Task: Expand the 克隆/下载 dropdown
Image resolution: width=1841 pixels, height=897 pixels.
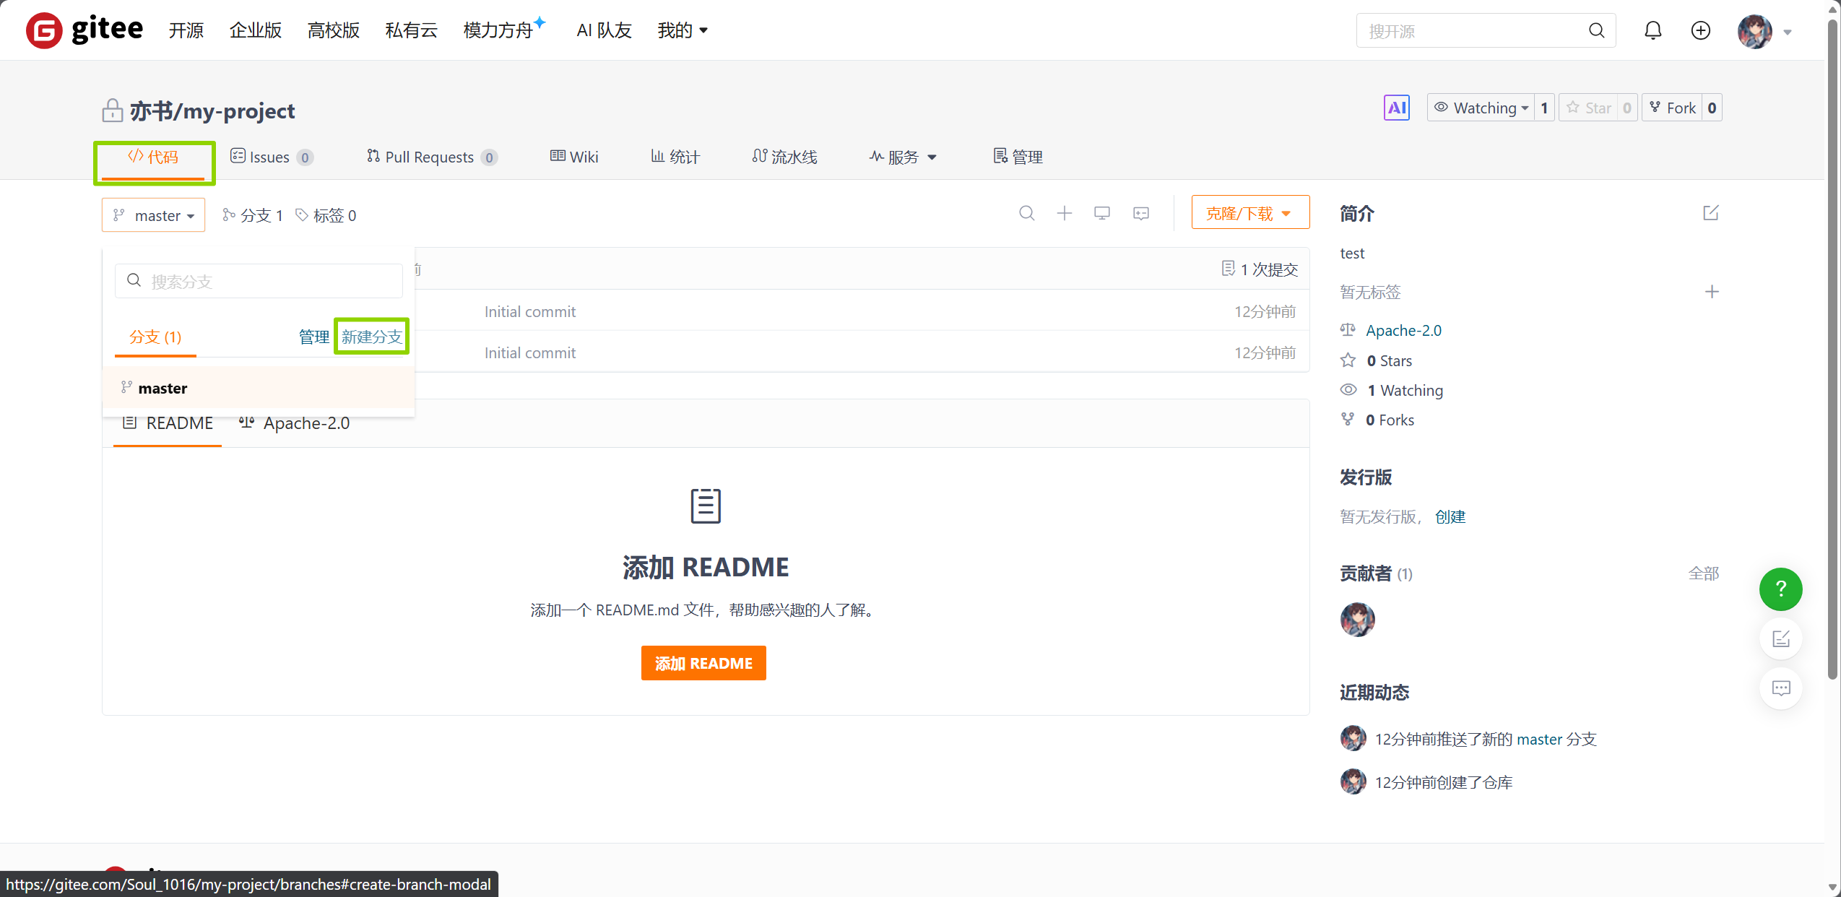Action: click(1249, 212)
